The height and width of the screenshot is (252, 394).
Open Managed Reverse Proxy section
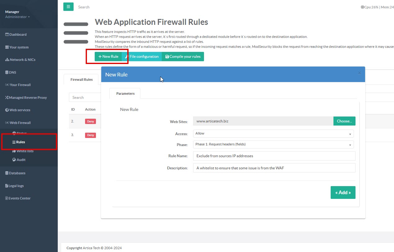(x=28, y=98)
